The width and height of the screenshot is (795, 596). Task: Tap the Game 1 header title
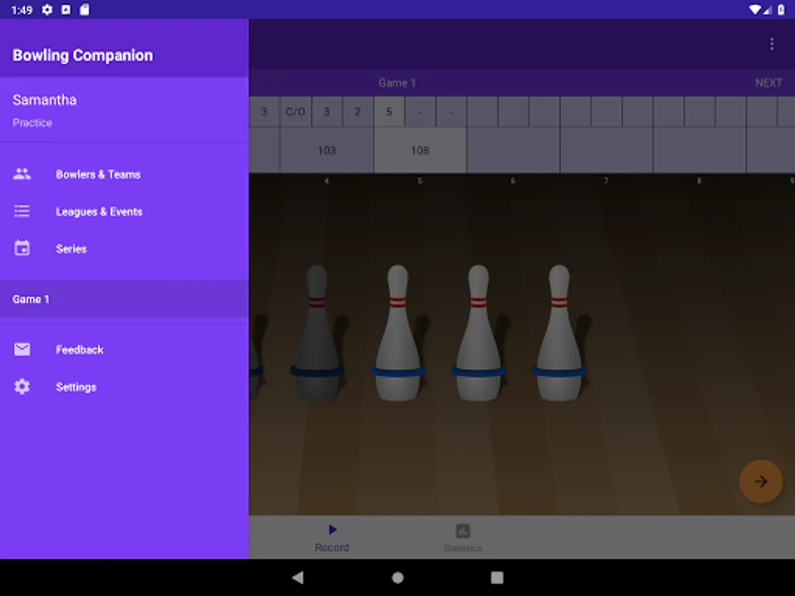click(x=397, y=83)
